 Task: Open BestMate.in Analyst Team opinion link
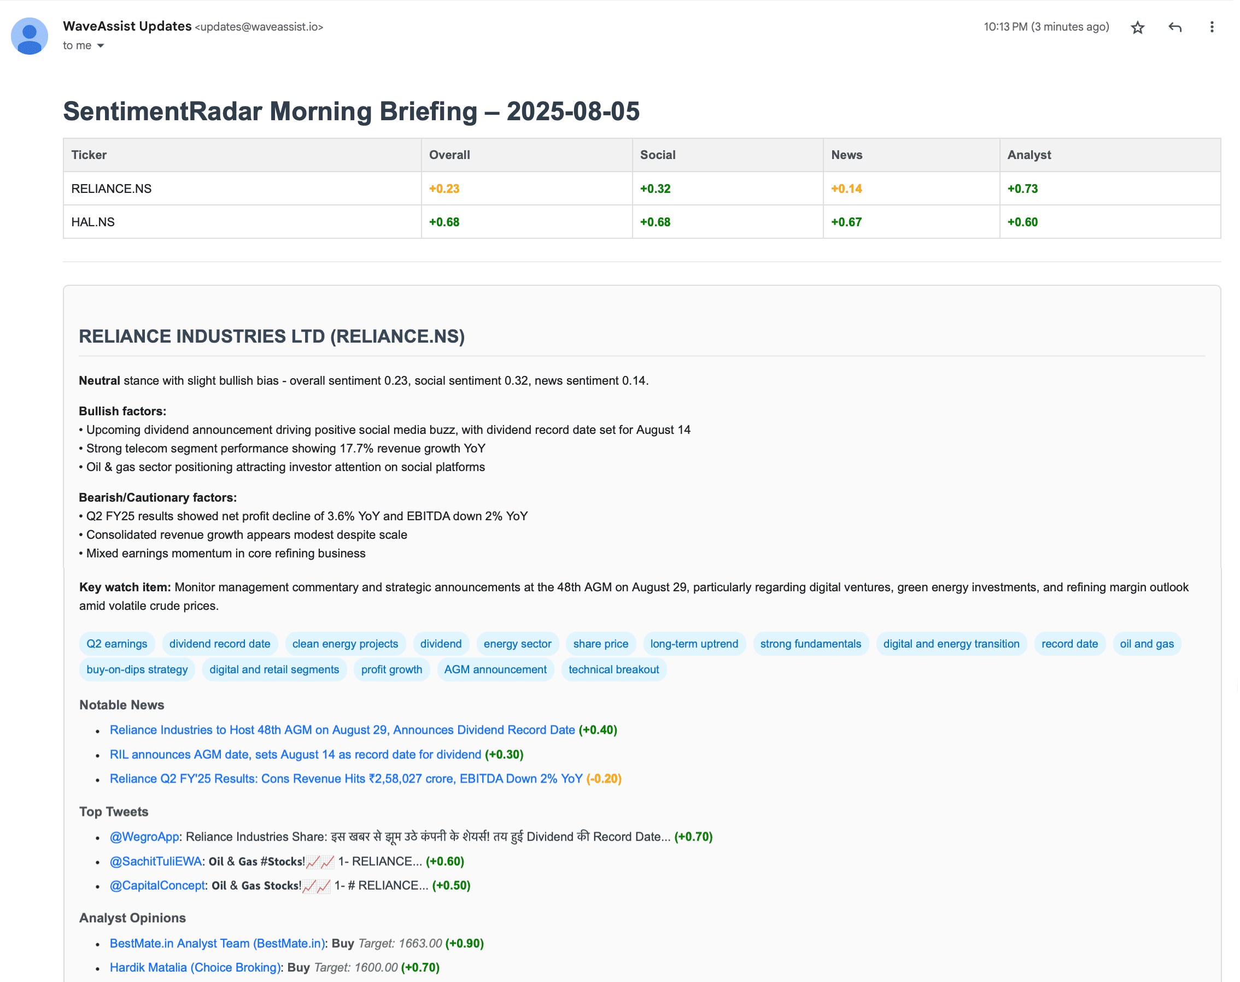(218, 944)
